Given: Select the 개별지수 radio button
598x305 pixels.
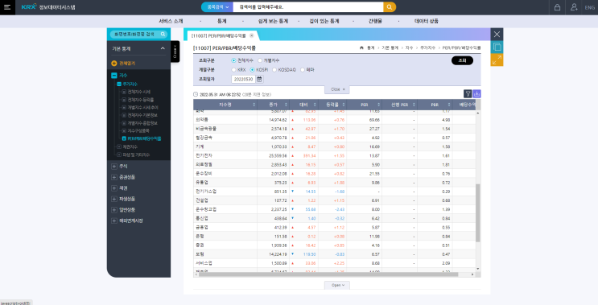Looking at the screenshot, I should click(x=260, y=60).
